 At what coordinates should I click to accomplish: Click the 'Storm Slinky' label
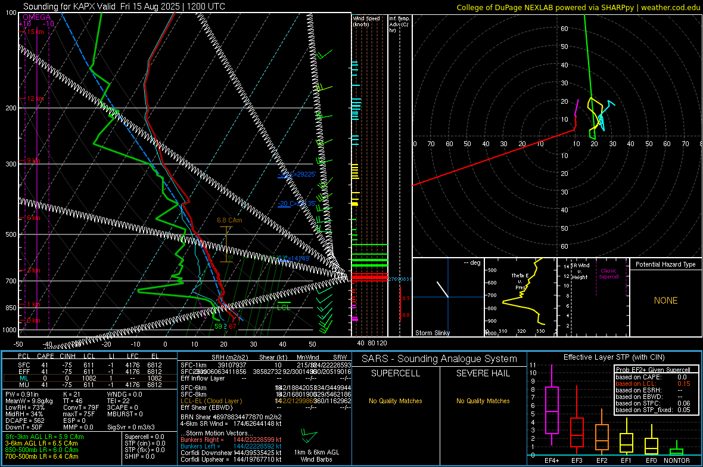click(432, 333)
